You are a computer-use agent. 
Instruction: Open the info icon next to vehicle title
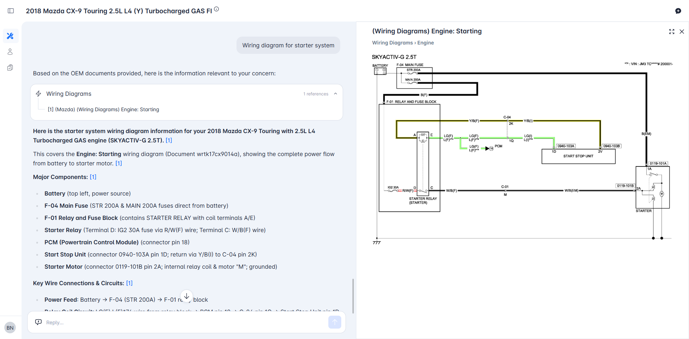pos(216,9)
